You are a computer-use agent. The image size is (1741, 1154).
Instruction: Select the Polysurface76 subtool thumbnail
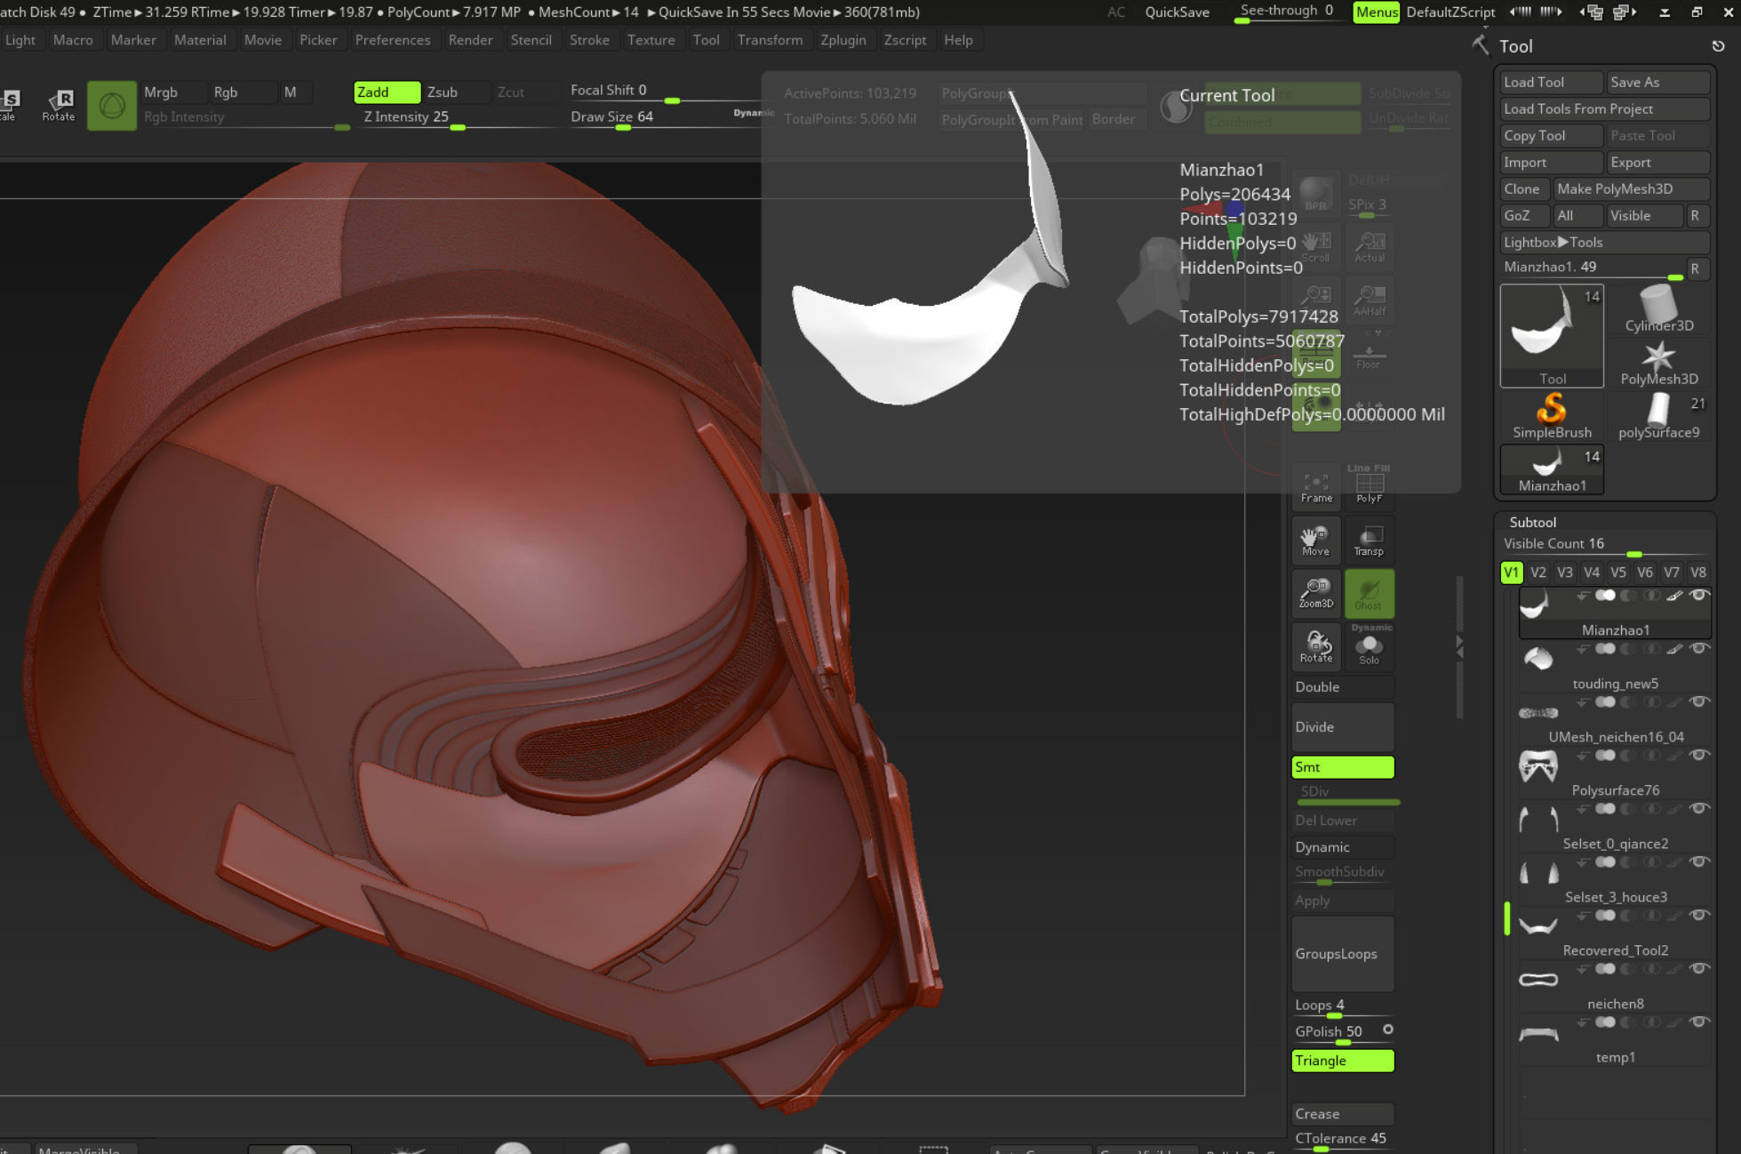[1538, 766]
